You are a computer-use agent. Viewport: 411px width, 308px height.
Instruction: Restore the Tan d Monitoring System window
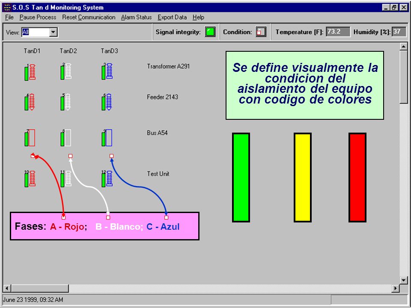[x=394, y=8]
